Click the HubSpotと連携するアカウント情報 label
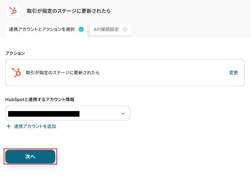 [40, 100]
